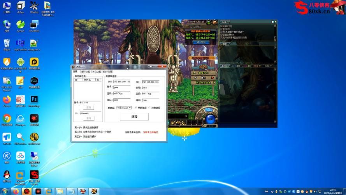Click the blue MP orb in game HUD
This screenshot has height=195, width=346.
coord(211,119)
